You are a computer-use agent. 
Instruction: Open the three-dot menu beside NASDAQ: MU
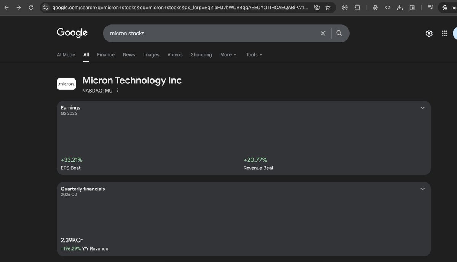[x=118, y=91]
